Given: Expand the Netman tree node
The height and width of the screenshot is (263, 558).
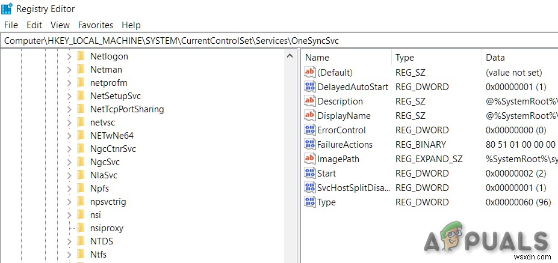Looking at the screenshot, I should coord(69,70).
